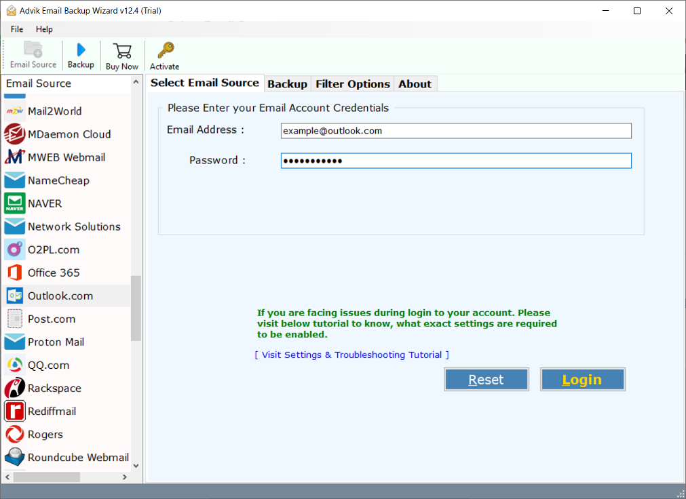
Task: Select the NAVER green icon
Action: pyautogui.click(x=15, y=203)
